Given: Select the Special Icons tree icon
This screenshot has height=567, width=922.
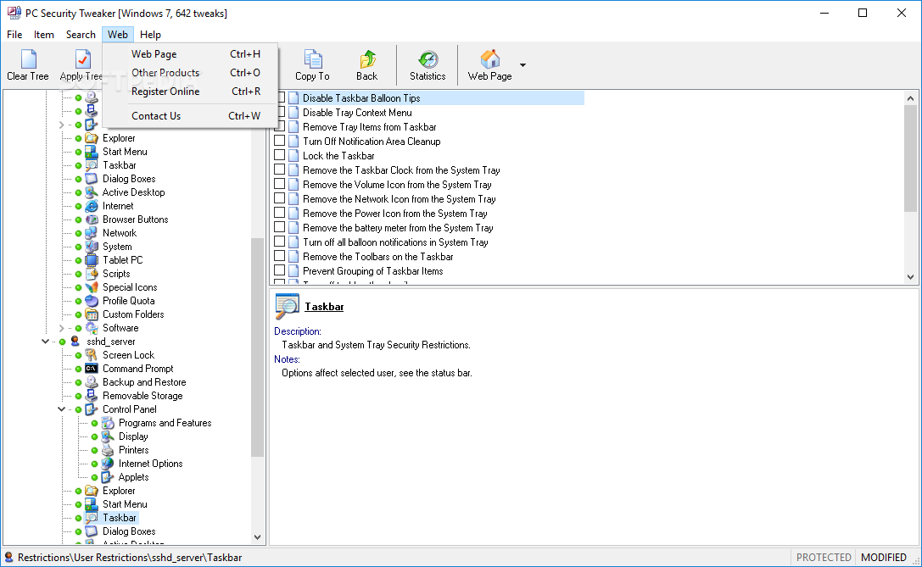Looking at the screenshot, I should tap(91, 286).
